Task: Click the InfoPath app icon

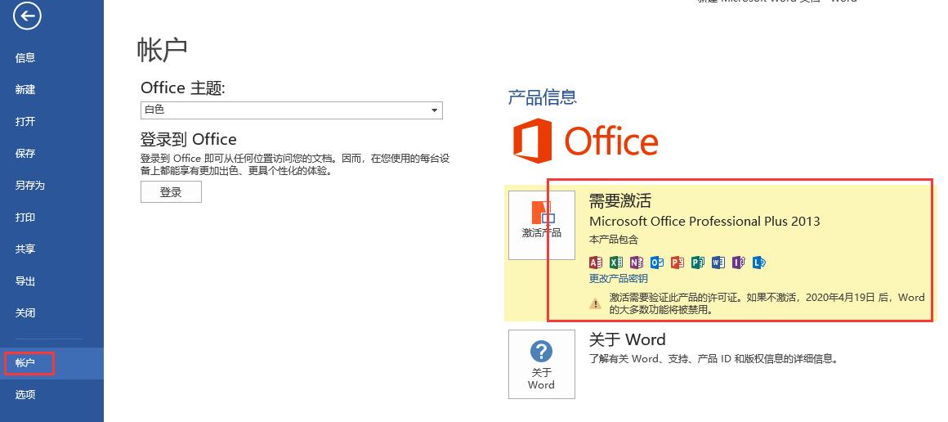Action: click(x=739, y=263)
